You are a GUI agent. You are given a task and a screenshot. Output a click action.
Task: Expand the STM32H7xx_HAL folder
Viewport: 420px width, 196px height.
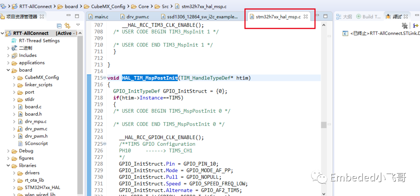tap(14, 187)
